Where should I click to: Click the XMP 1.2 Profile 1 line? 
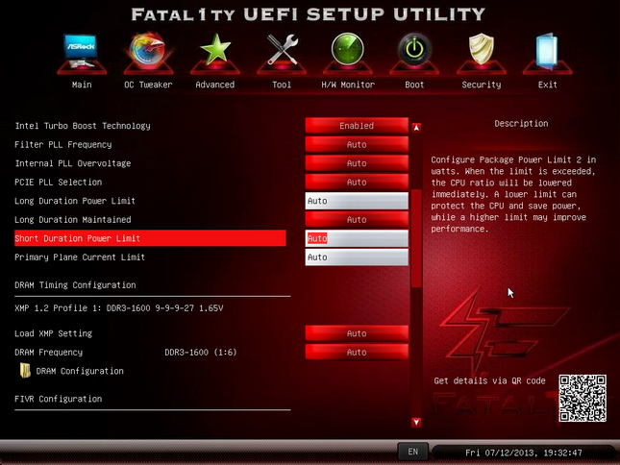[119, 308]
